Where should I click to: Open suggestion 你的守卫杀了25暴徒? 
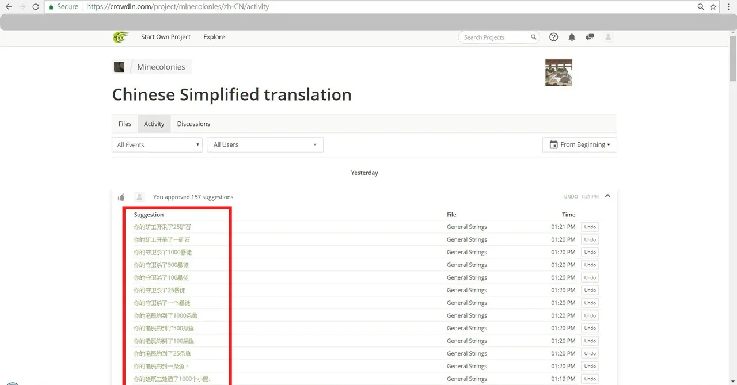click(159, 290)
